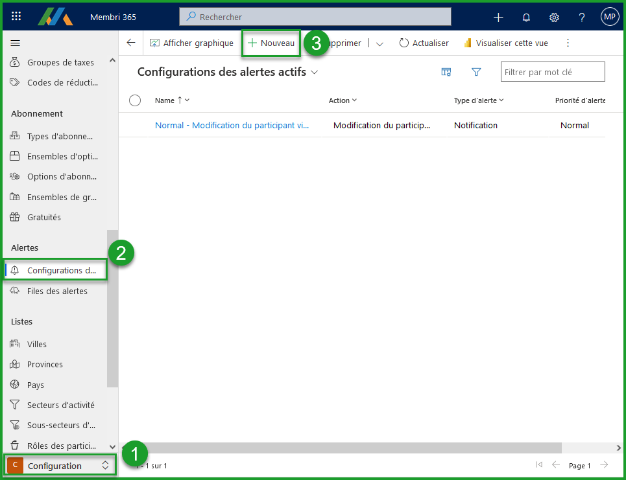Toggle the select-all rows circle
This screenshot has width=626, height=480.
tap(135, 100)
